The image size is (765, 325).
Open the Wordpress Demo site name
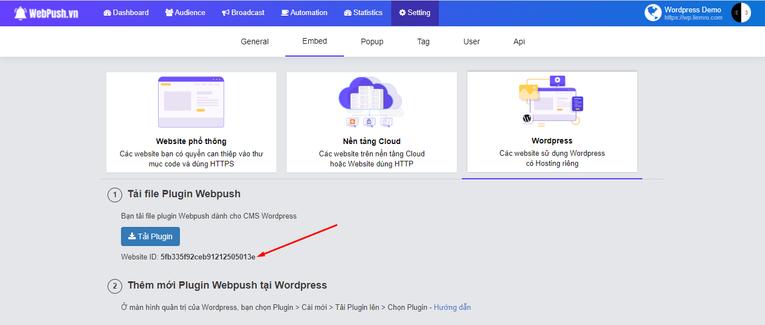coord(693,10)
